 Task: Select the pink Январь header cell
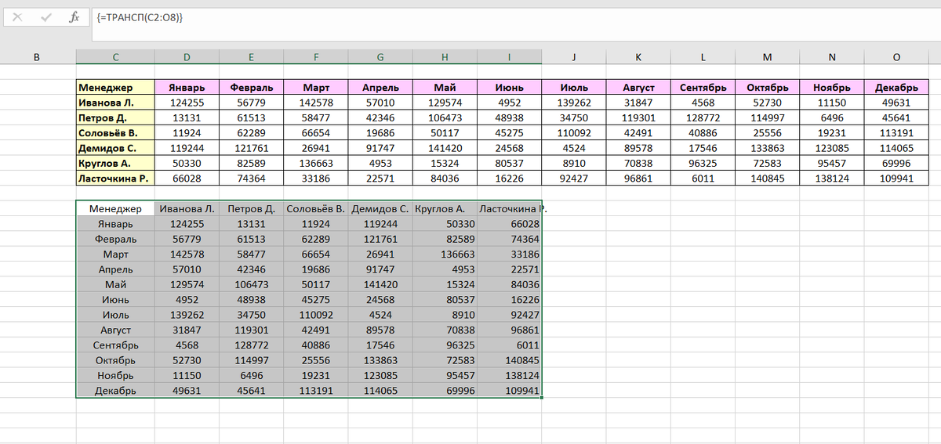click(x=187, y=88)
